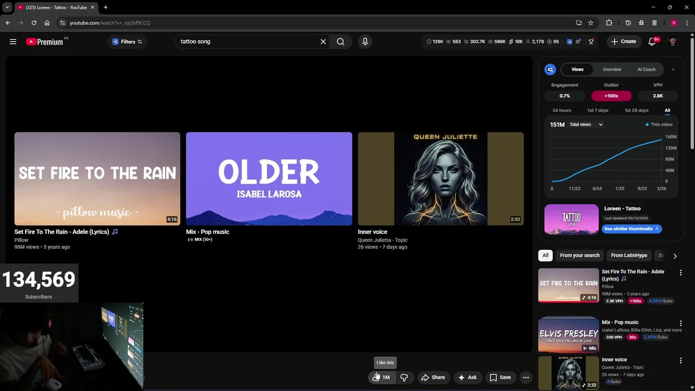The width and height of the screenshot is (695, 391).
Task: Share the video
Action: [x=433, y=377]
